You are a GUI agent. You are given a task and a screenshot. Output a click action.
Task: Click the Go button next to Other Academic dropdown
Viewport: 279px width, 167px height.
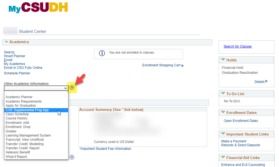coord(72,87)
